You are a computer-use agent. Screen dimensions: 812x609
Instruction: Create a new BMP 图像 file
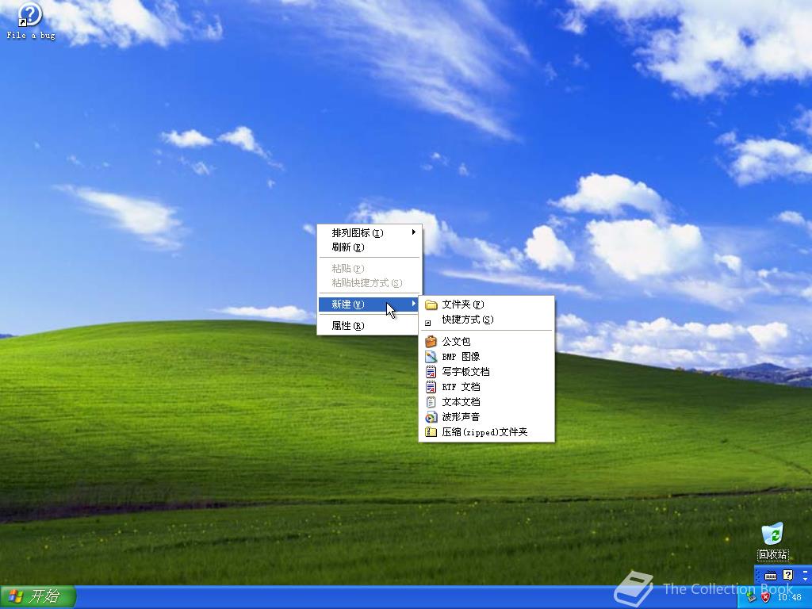[x=486, y=356]
